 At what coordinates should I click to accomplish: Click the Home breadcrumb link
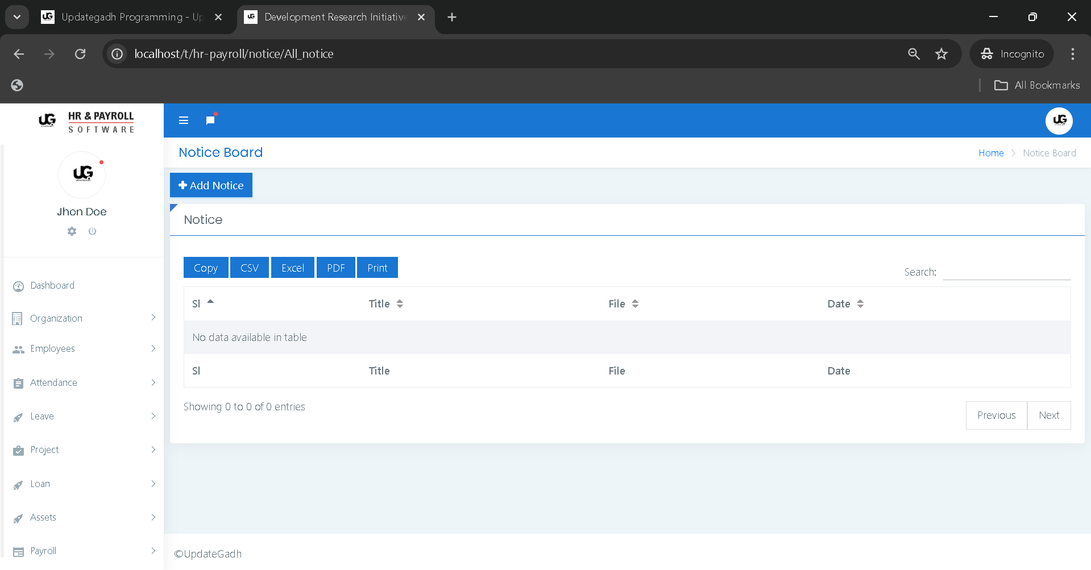coord(990,153)
